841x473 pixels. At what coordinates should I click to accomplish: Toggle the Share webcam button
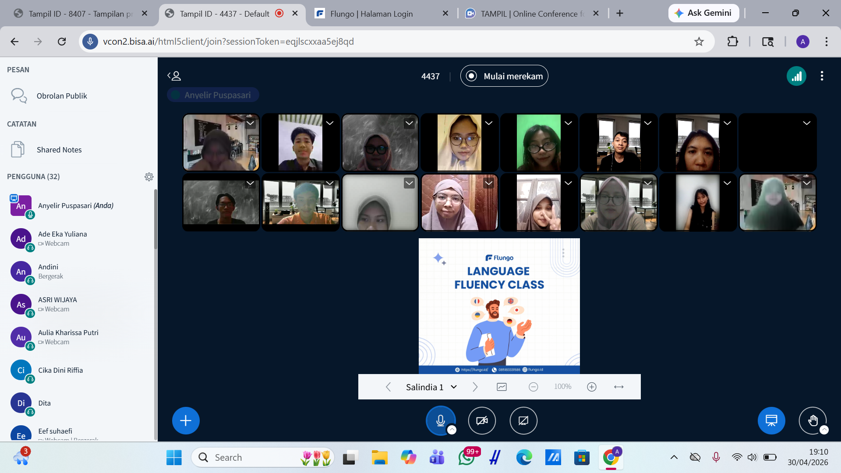482,421
